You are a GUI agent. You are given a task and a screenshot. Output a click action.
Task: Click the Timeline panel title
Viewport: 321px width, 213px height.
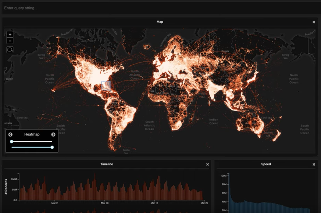pos(107,164)
